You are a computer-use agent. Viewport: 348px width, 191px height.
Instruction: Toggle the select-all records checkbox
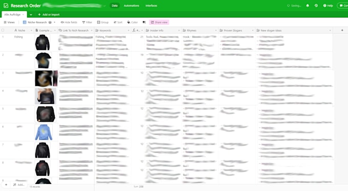(x=3, y=30)
